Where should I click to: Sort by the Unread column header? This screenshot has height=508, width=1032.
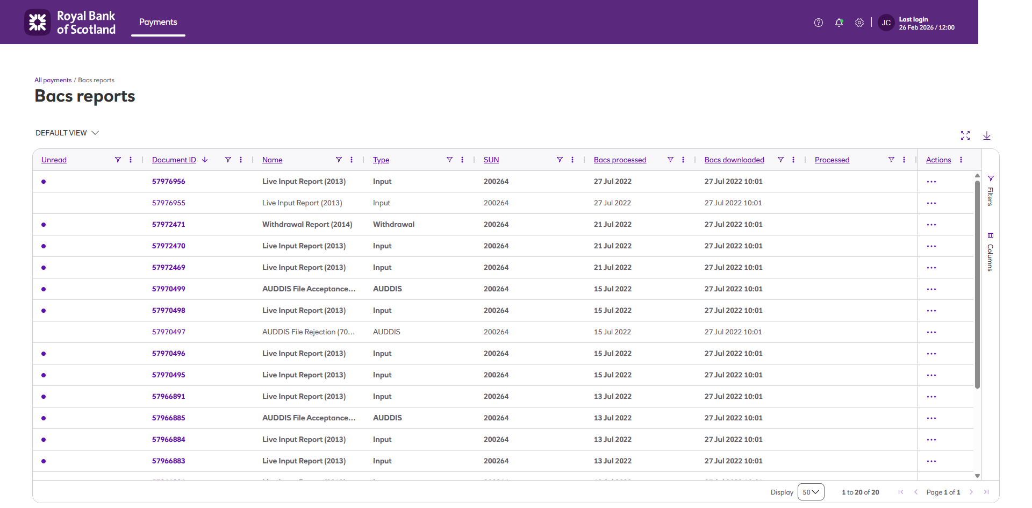point(54,160)
